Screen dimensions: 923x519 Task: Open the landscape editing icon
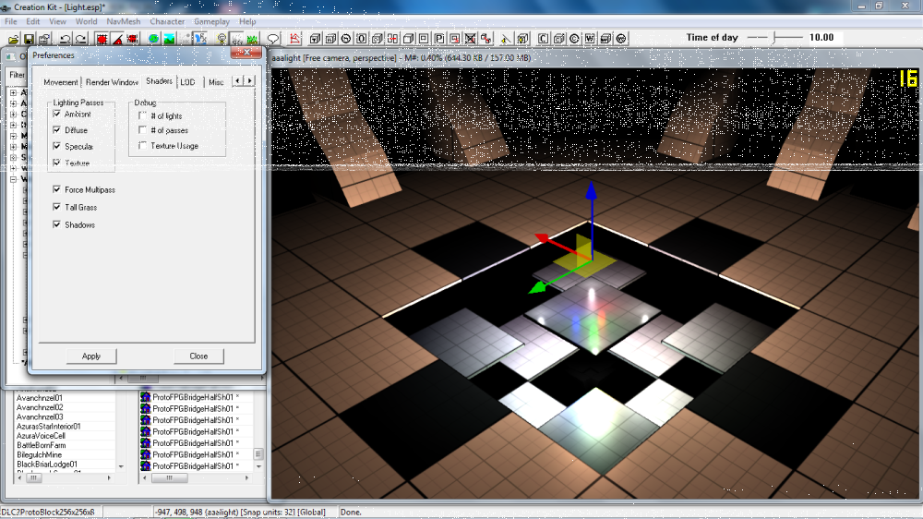pos(169,39)
